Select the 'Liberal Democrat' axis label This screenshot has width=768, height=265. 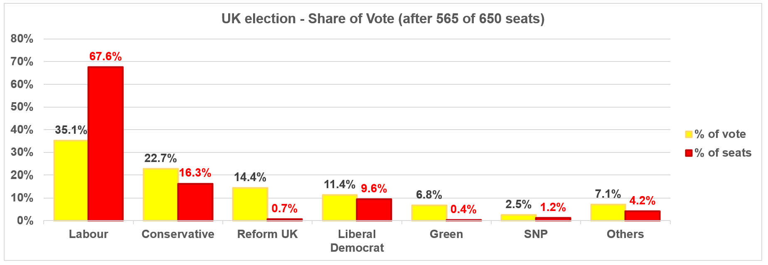tap(357, 241)
